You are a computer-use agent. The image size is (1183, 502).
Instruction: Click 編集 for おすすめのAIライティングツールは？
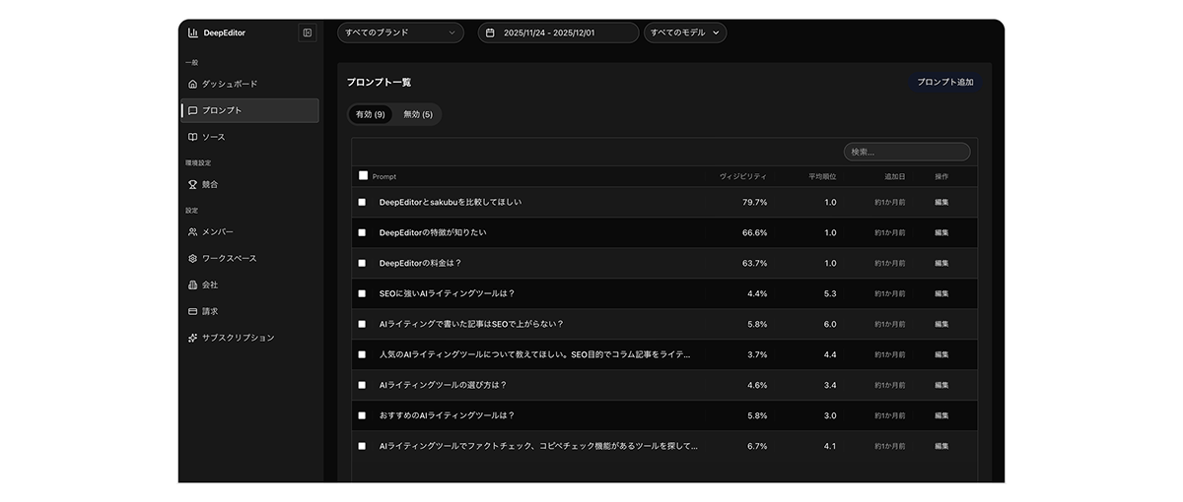pos(941,415)
